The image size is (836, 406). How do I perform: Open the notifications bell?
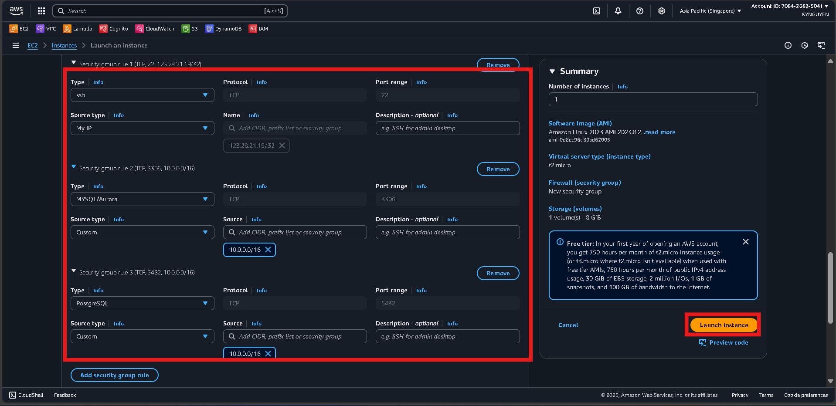(618, 11)
